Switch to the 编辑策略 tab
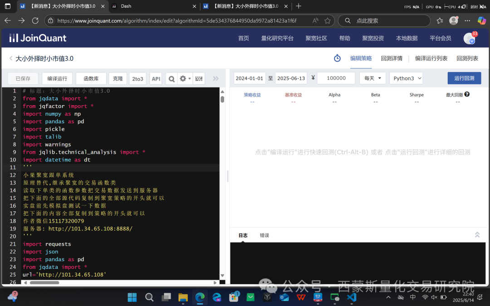Screen dimensions: 490x306 (x=361, y=58)
